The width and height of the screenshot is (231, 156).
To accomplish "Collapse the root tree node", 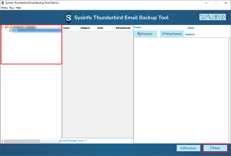I will [x=3, y=27].
